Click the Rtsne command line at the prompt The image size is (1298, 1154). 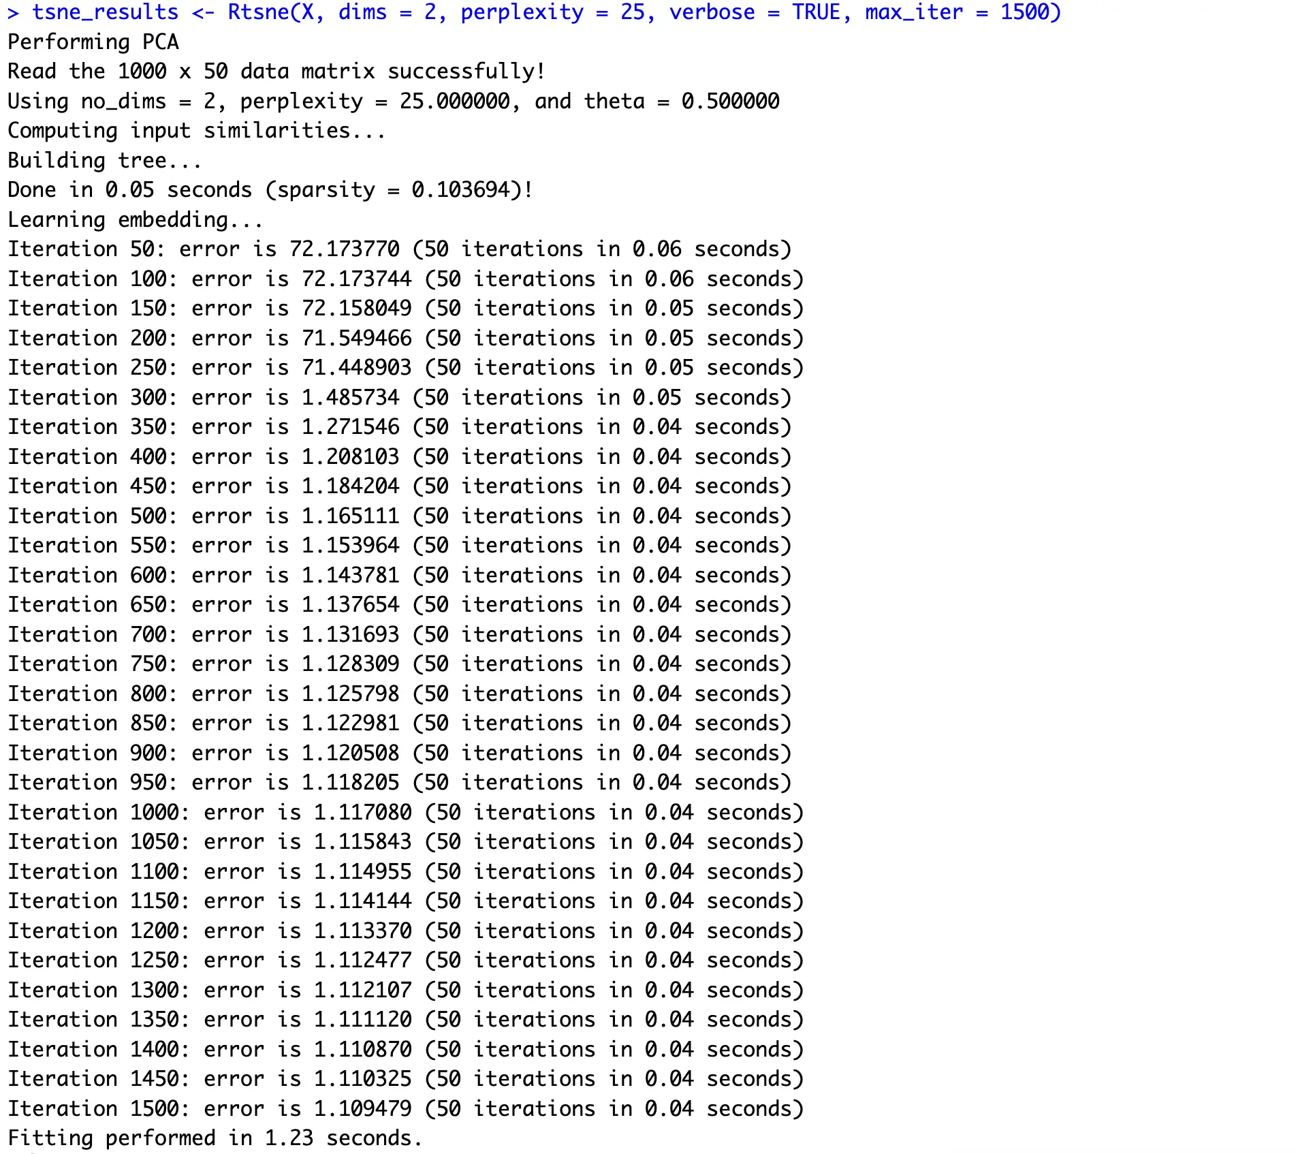[535, 13]
